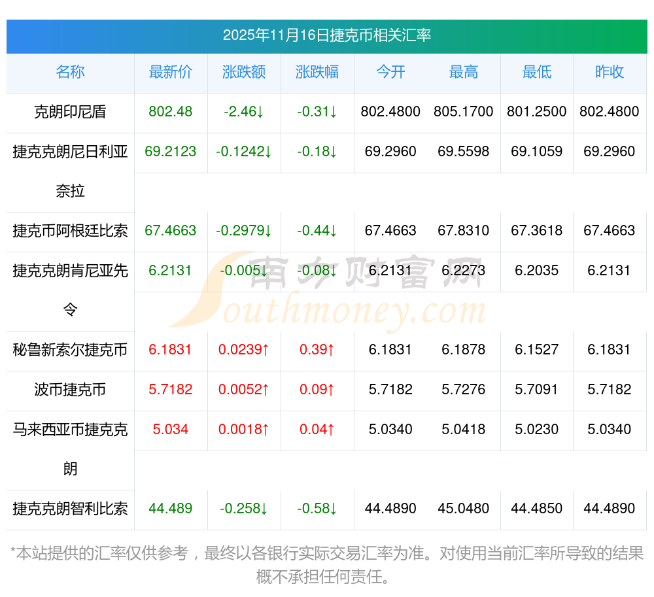Select the 45.0480 highest price cell
654x597 pixels.
pos(464,509)
